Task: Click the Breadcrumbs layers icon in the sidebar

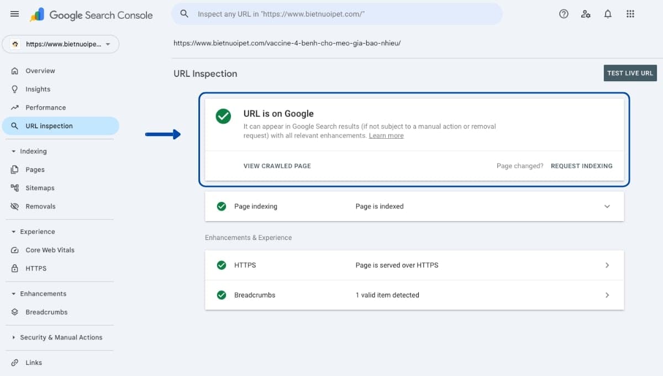Action: pos(15,312)
